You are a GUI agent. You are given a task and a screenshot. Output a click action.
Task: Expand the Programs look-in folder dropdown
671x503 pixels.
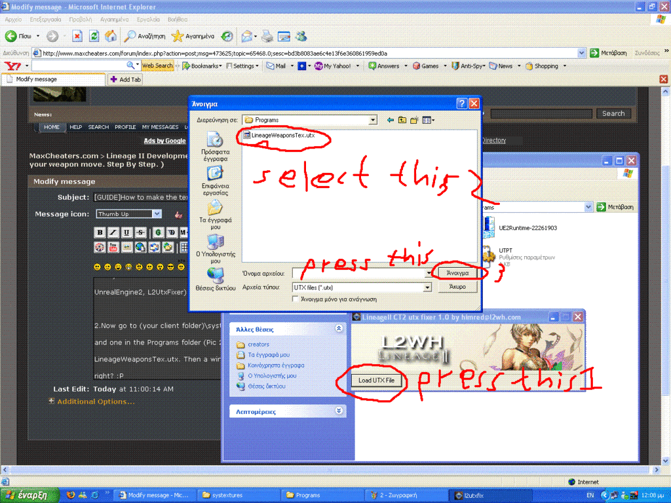pos(373,120)
